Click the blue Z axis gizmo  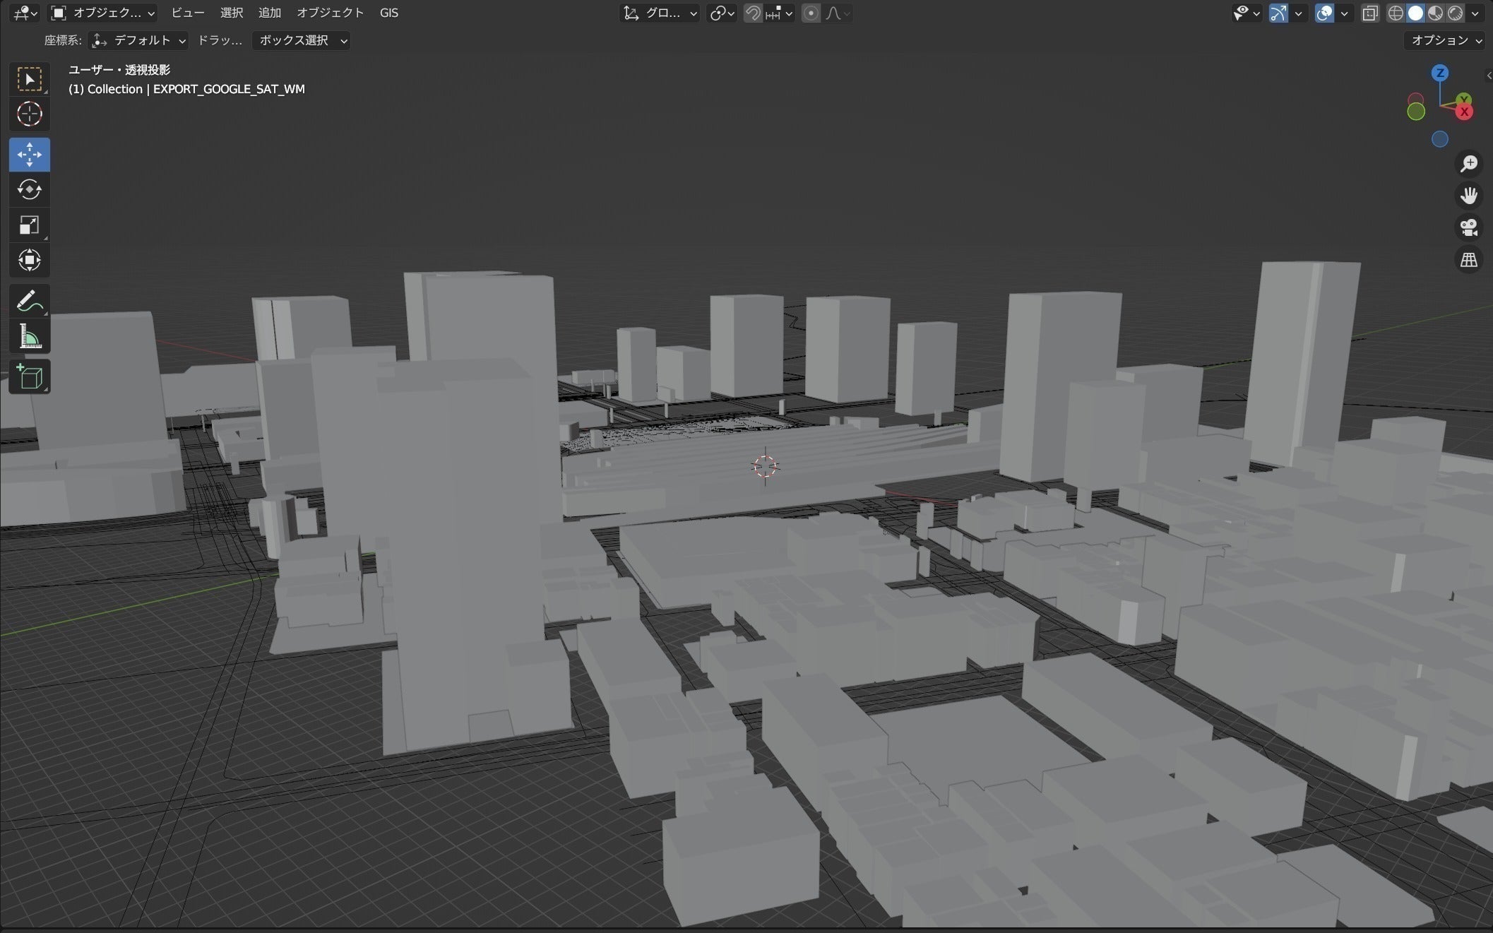click(1440, 73)
